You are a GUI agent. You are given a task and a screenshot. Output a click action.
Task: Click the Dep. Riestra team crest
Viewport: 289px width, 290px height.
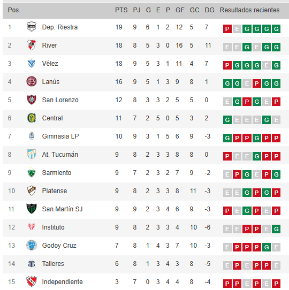click(x=32, y=27)
